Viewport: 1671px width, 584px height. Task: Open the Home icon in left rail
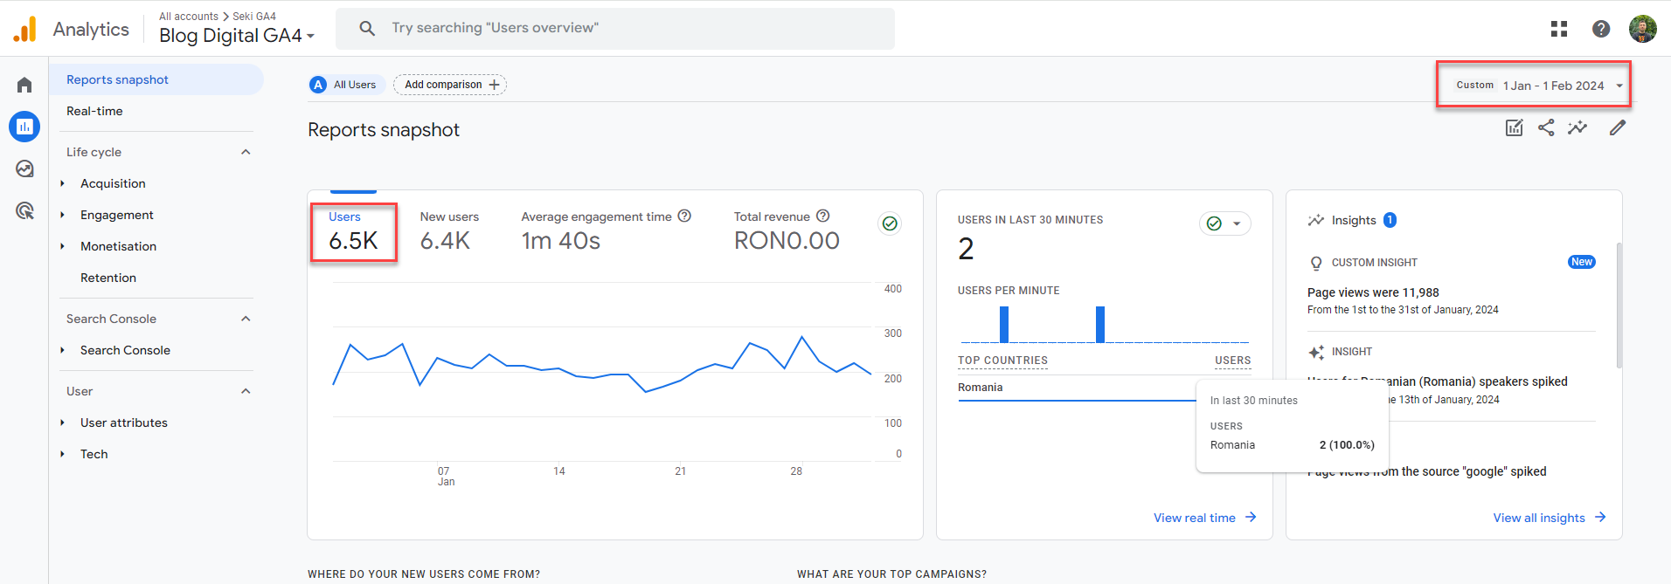(x=24, y=85)
